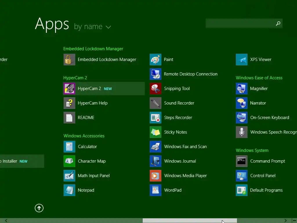
Task: Click the 'Installer NEW' tile at left
Action: pos(22,161)
